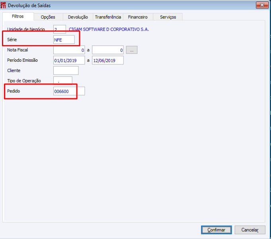Click the Cancelar button
The height and width of the screenshot is (239, 271).
pos(250,230)
